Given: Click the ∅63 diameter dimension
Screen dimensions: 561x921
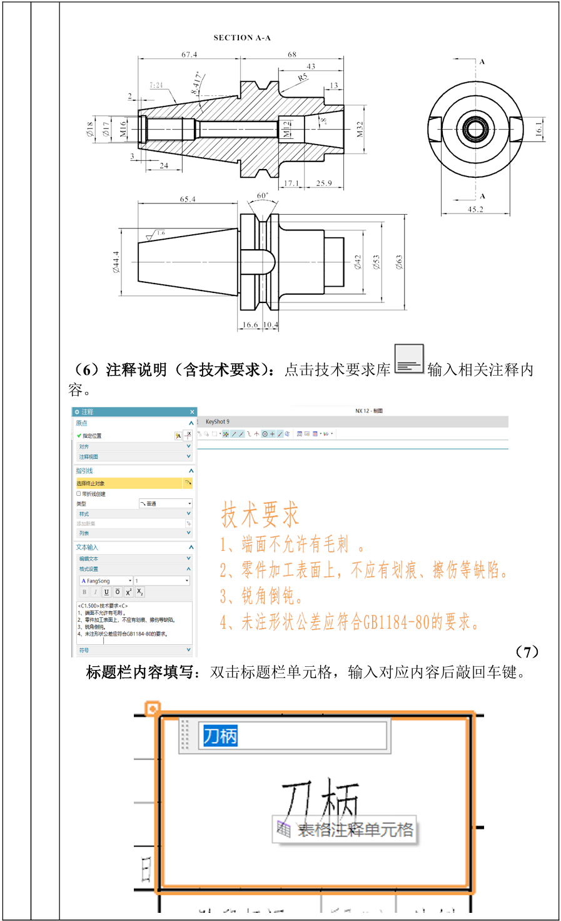Looking at the screenshot, I should (399, 262).
